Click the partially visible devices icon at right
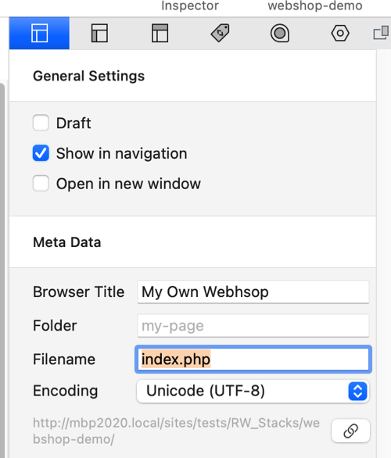This screenshot has width=391, height=458. [x=382, y=32]
